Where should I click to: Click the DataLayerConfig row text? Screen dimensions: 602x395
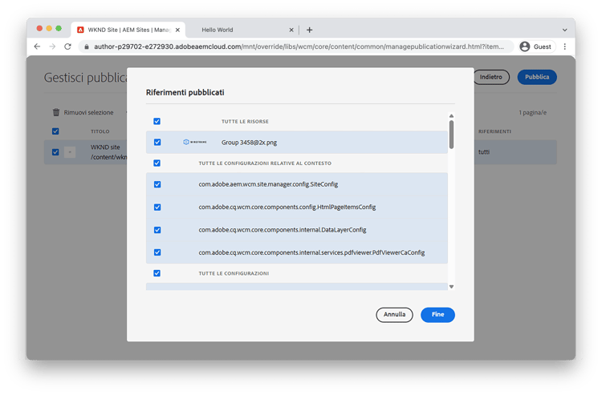[283, 230]
